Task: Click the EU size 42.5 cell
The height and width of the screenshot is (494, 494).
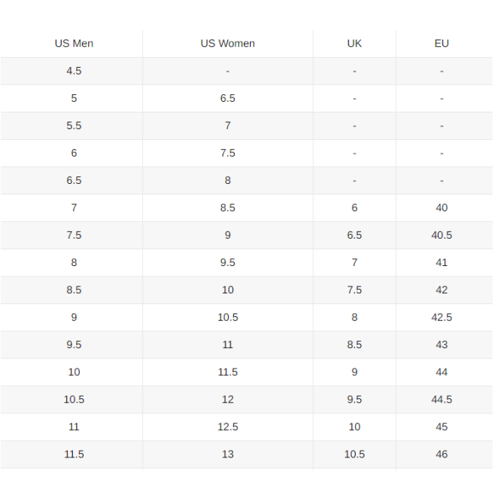Action: [442, 317]
